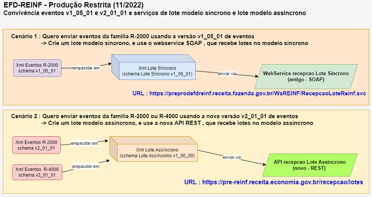
Task: Click the green API recepcao Lote Assíncrono shape
Action: tap(309, 165)
